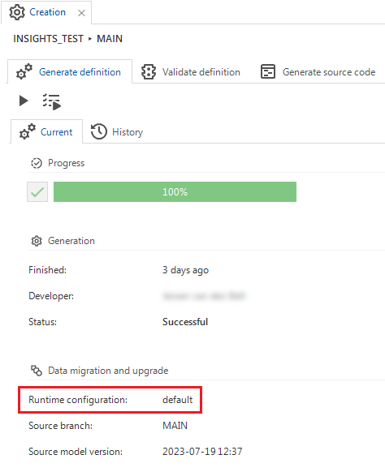The image size is (385, 472).
Task: Click the 100% green progress bar
Action: coord(175,191)
